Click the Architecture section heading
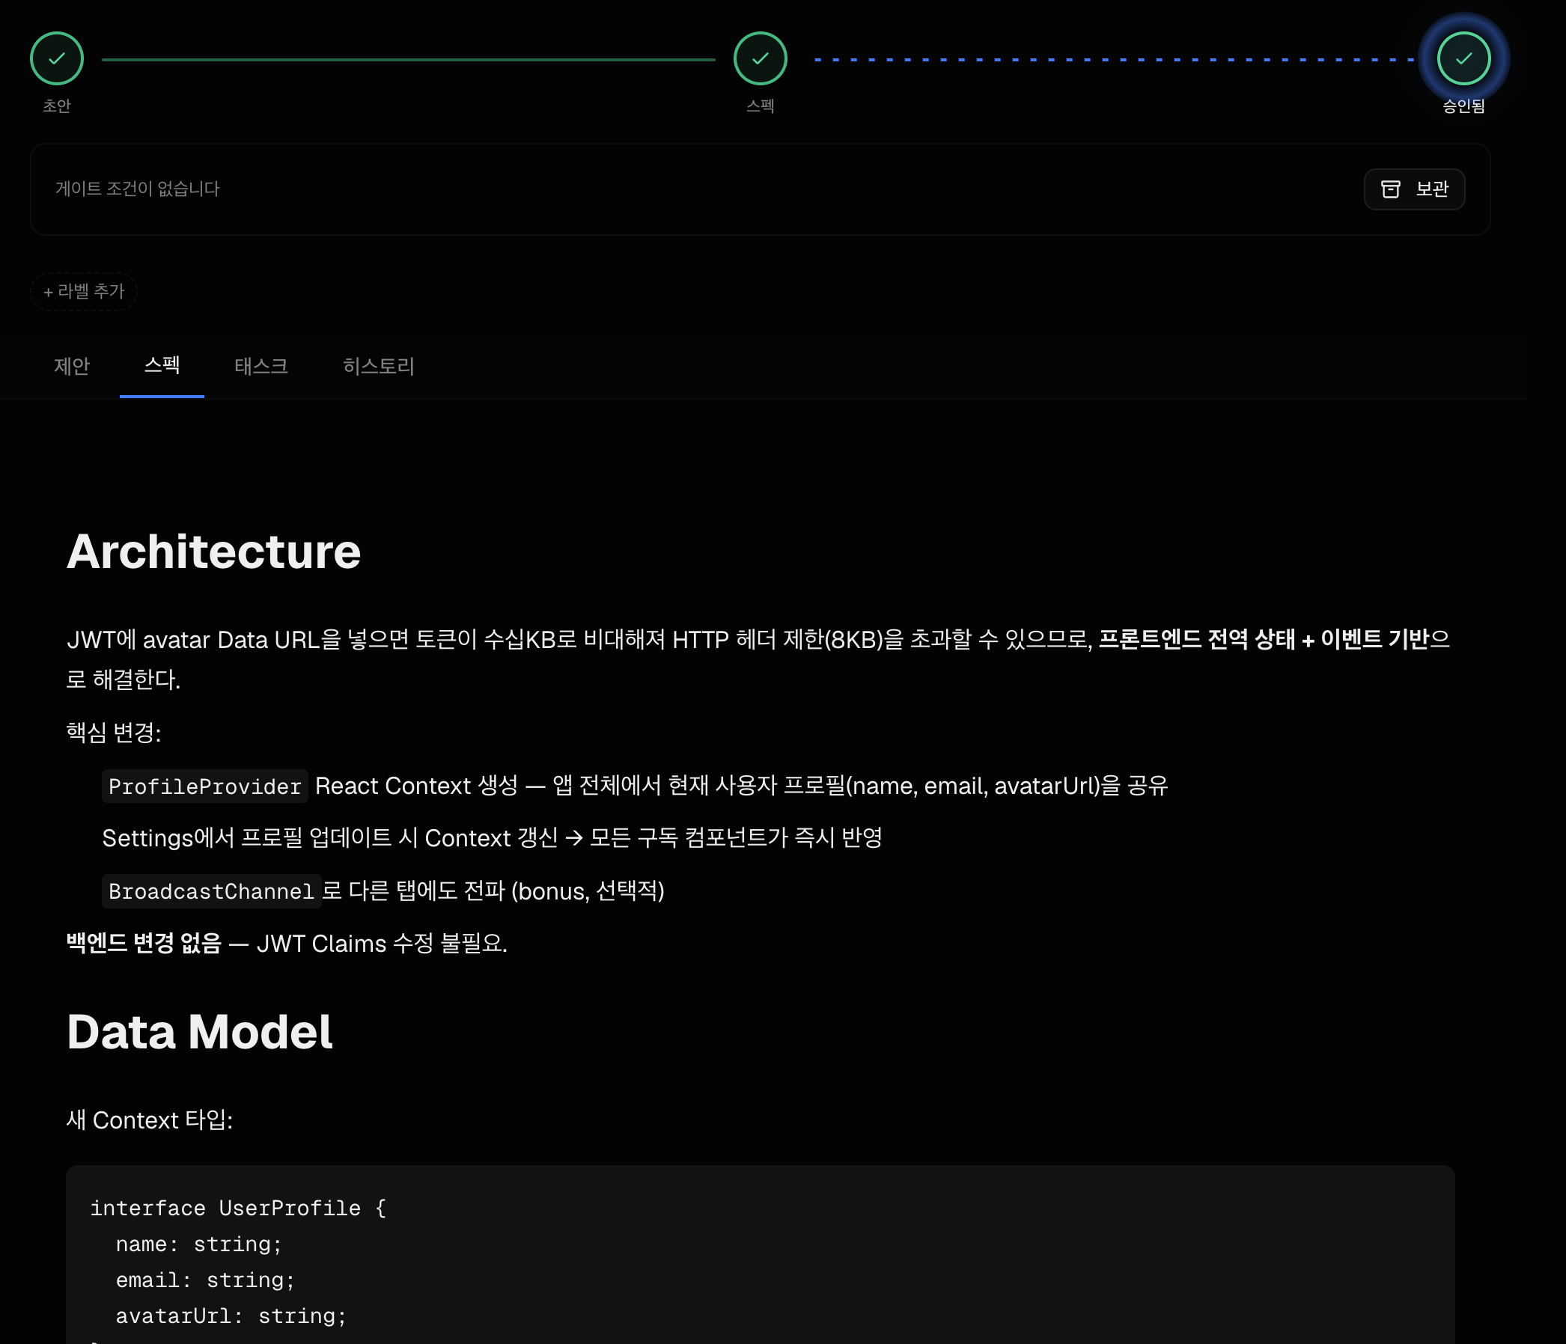 click(x=214, y=552)
